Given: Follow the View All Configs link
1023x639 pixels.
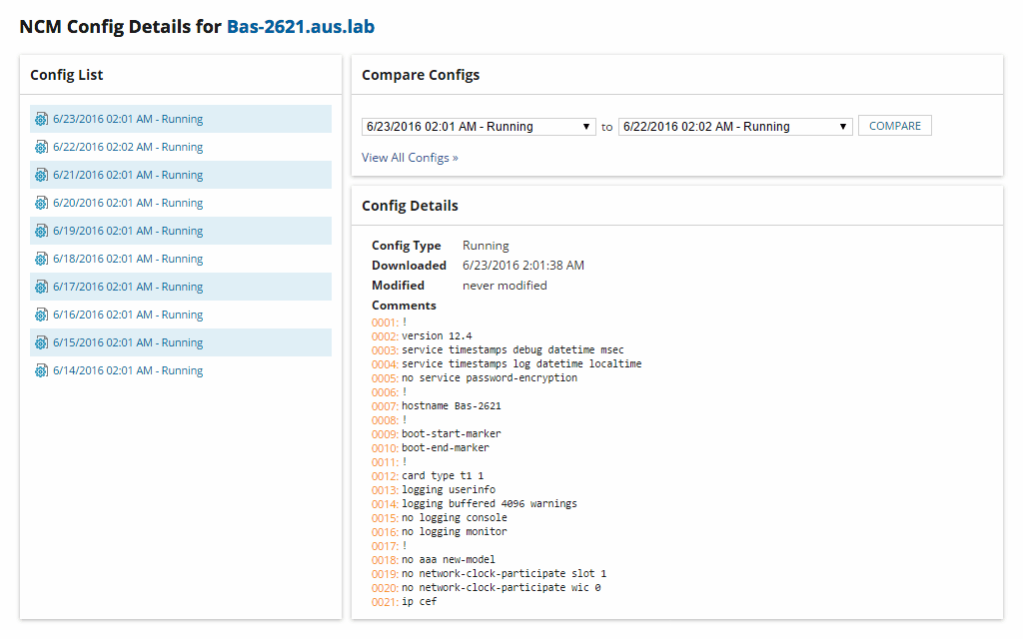Looking at the screenshot, I should (410, 158).
